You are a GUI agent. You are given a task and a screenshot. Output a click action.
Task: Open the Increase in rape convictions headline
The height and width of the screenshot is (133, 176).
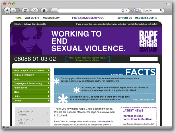[137, 117]
